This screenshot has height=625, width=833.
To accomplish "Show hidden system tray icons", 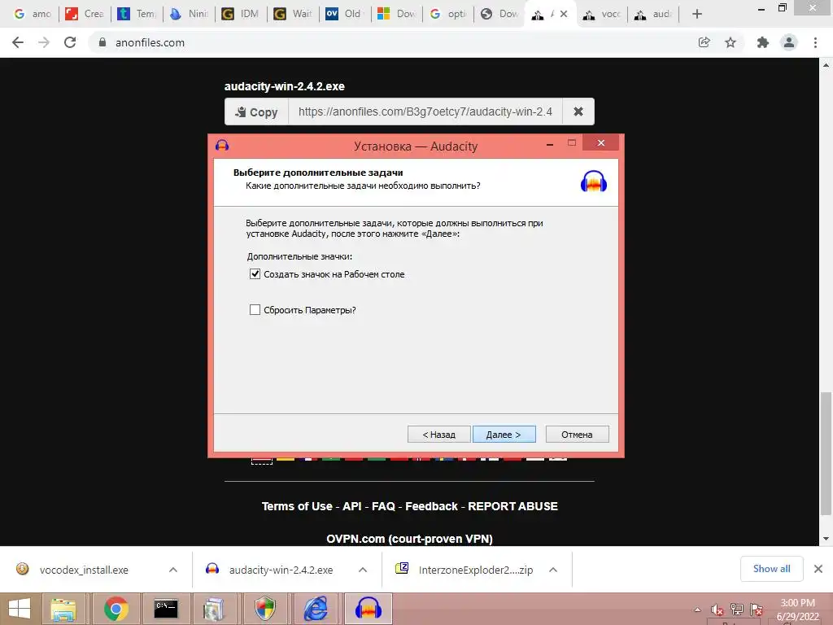I will [x=697, y=610].
